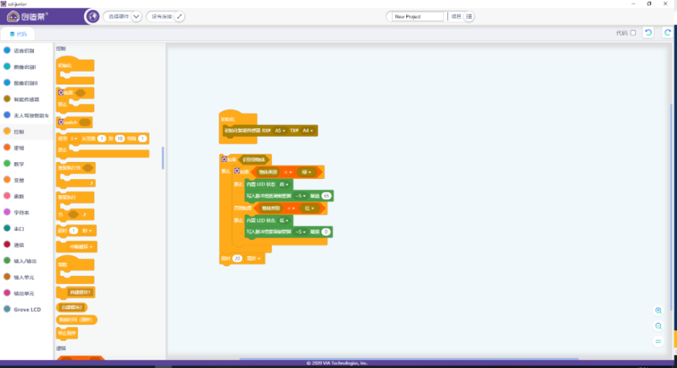Screen dimensions: 677x368
Task: Open the project list icon beside 项目
Action: [469, 16]
